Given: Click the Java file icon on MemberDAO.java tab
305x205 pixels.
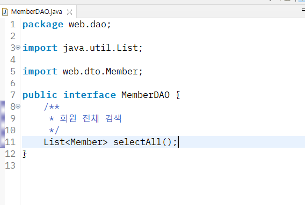Looking at the screenshot, I should coord(5,12).
